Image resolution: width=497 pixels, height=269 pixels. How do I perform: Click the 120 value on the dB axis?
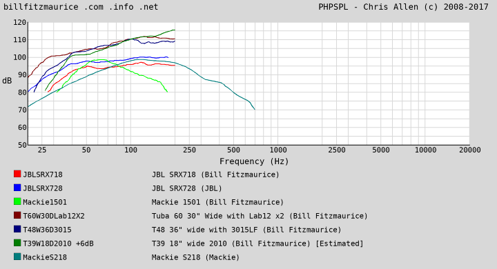[x=19, y=23]
